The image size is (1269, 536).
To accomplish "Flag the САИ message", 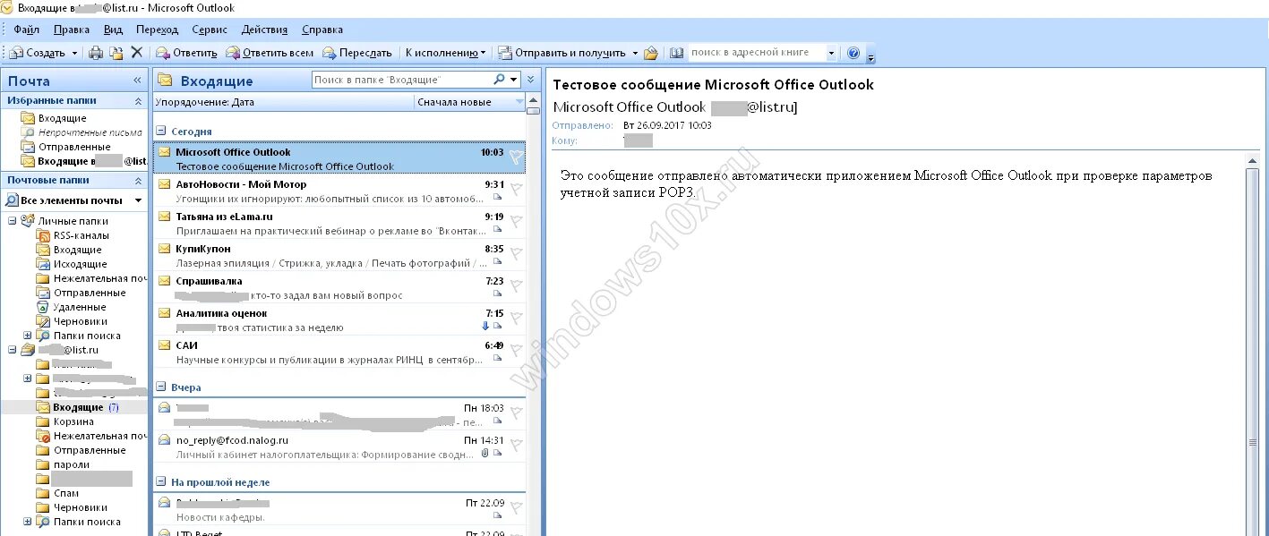I will click(x=516, y=351).
